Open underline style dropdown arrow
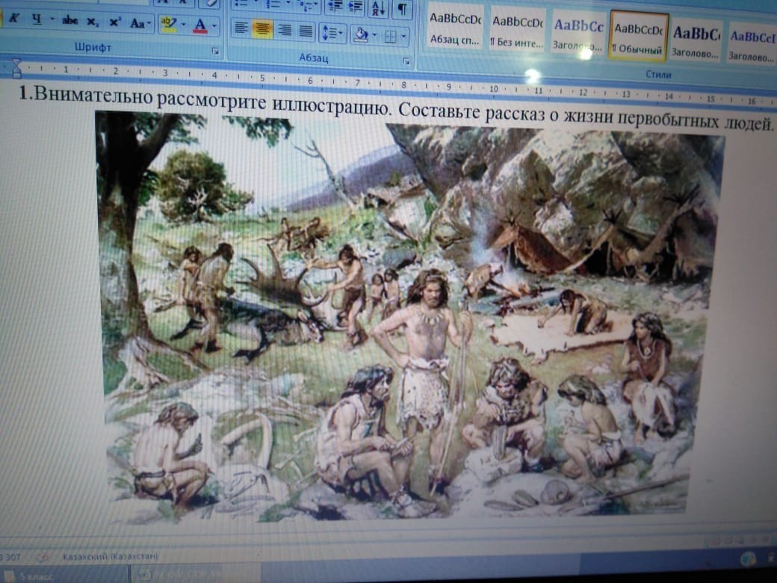The image size is (777, 583). [52, 20]
